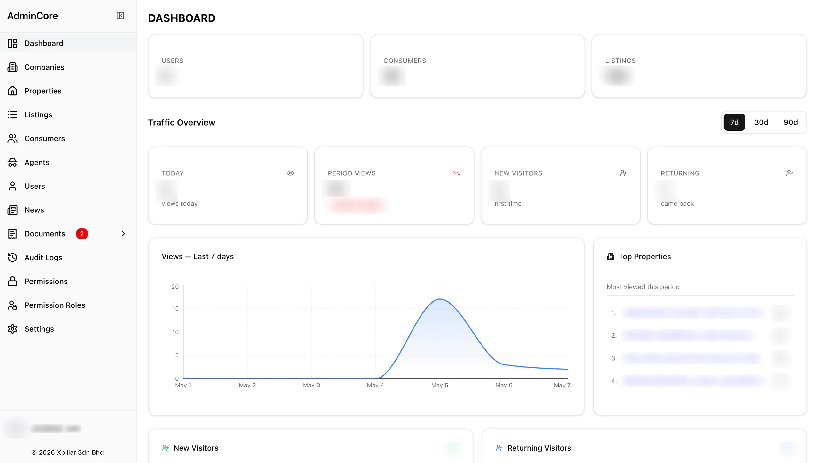Viewport: 818px width, 463px height.
Task: Open the Permission Roles page
Action: tap(68, 305)
